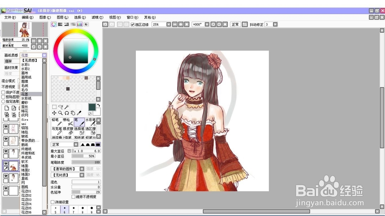The image size is (385, 216).
Task: Toggle the scratchpad panel icon
Action: tap(86, 24)
